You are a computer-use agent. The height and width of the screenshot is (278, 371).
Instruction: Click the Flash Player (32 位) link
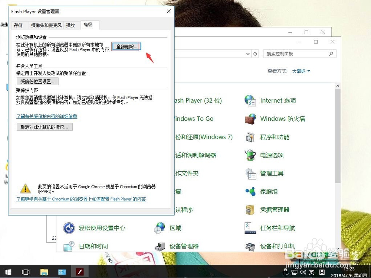point(198,100)
